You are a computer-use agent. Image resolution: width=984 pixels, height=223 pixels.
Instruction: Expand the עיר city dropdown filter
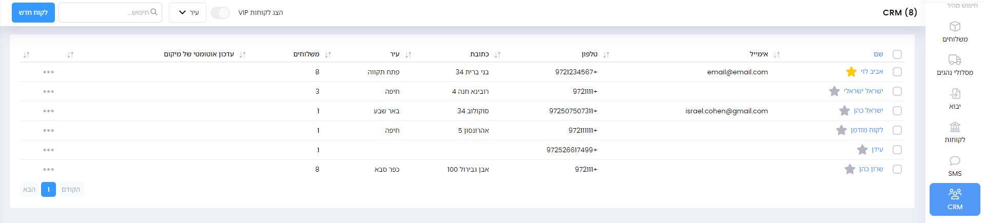click(x=187, y=13)
